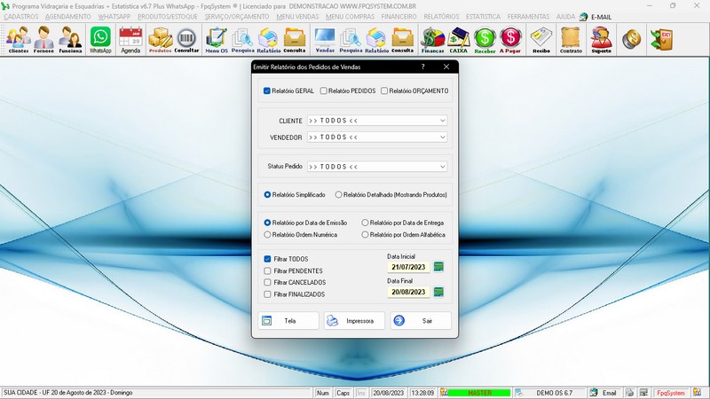Screen dimensions: 710x399
Task: Open the Menu OS icon
Action: pyautogui.click(x=217, y=40)
